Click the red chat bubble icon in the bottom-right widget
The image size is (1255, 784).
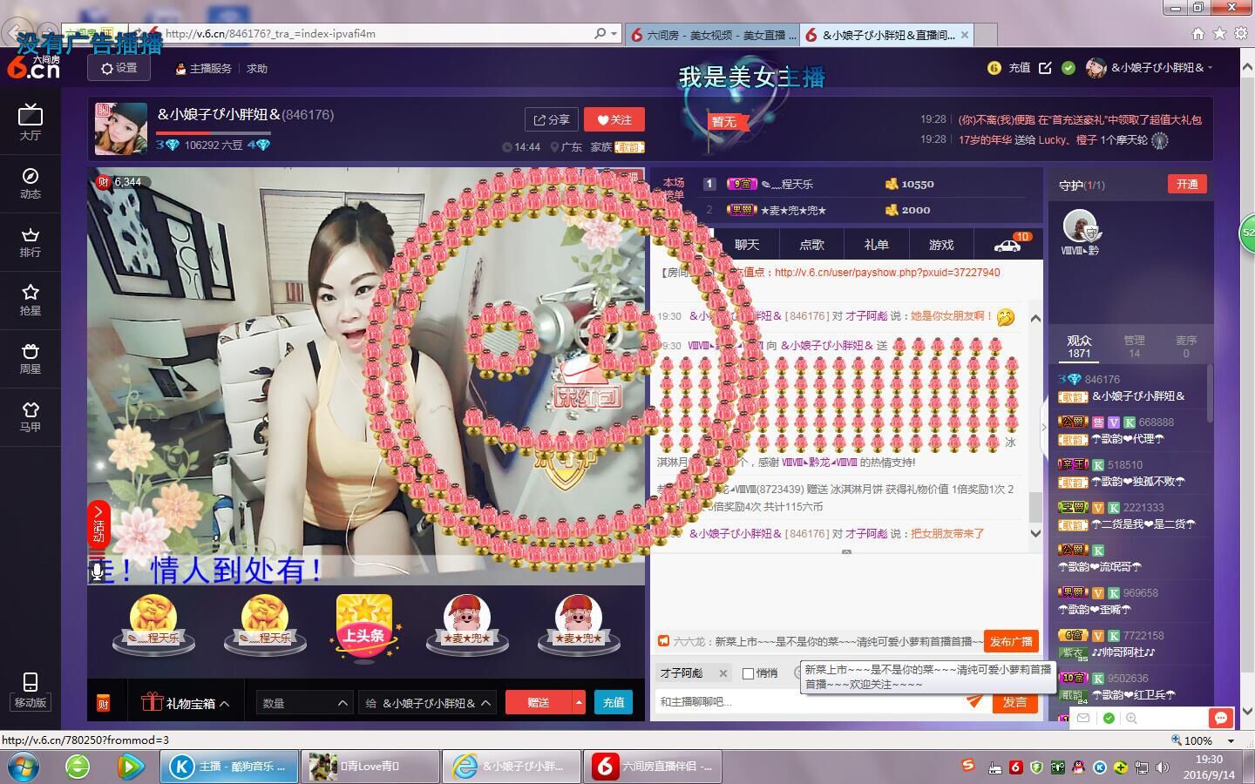click(x=1220, y=719)
